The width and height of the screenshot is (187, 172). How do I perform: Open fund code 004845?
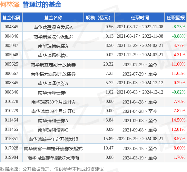[x=12, y=27]
